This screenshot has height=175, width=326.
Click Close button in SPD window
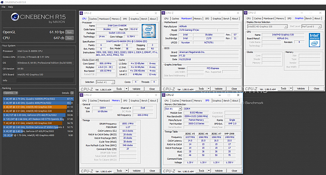point(235,170)
